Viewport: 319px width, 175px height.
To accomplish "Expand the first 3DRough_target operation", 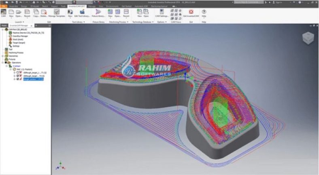I will (x=15, y=72).
